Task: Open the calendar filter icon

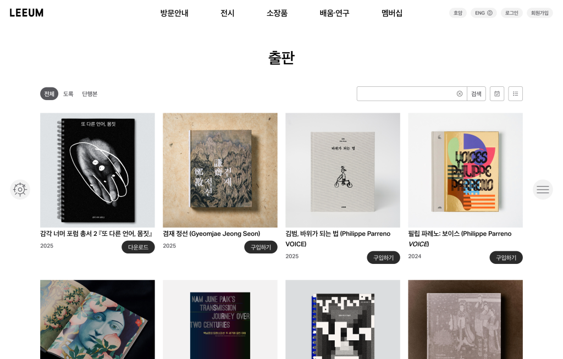Action: pos(497,93)
